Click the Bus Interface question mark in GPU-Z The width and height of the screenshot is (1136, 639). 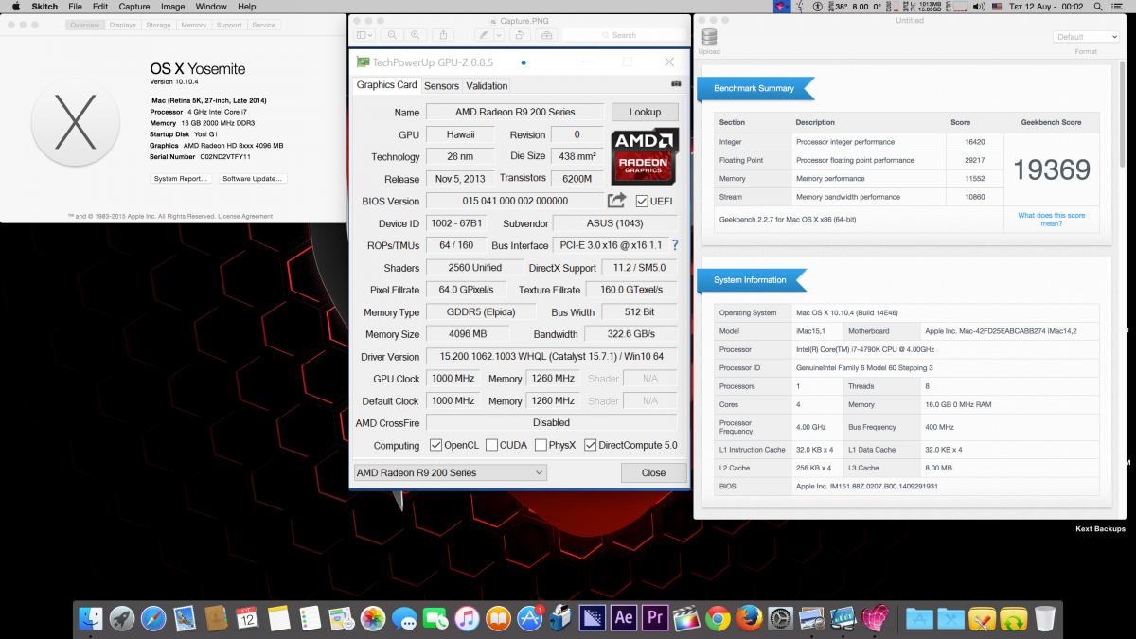click(x=675, y=245)
